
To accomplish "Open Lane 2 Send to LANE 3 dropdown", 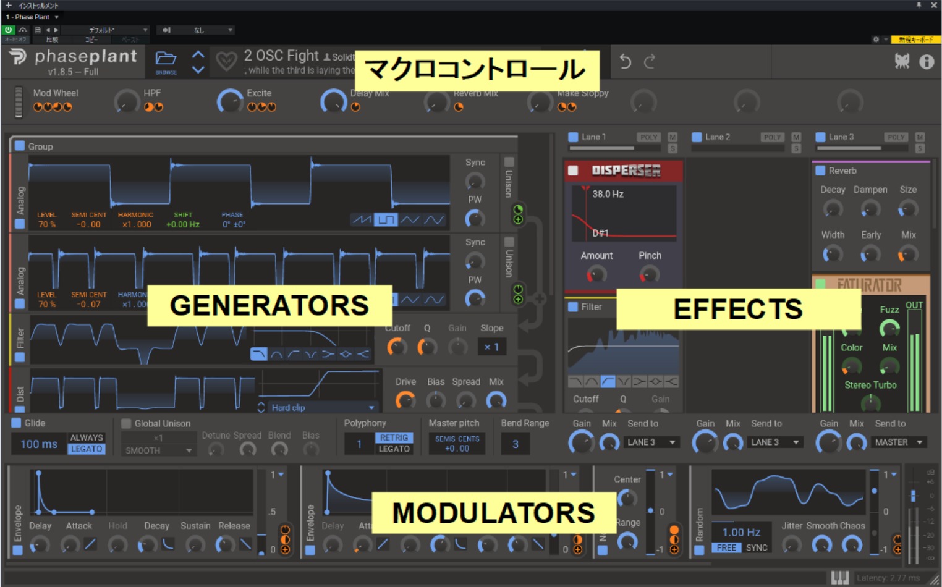I will click(776, 442).
